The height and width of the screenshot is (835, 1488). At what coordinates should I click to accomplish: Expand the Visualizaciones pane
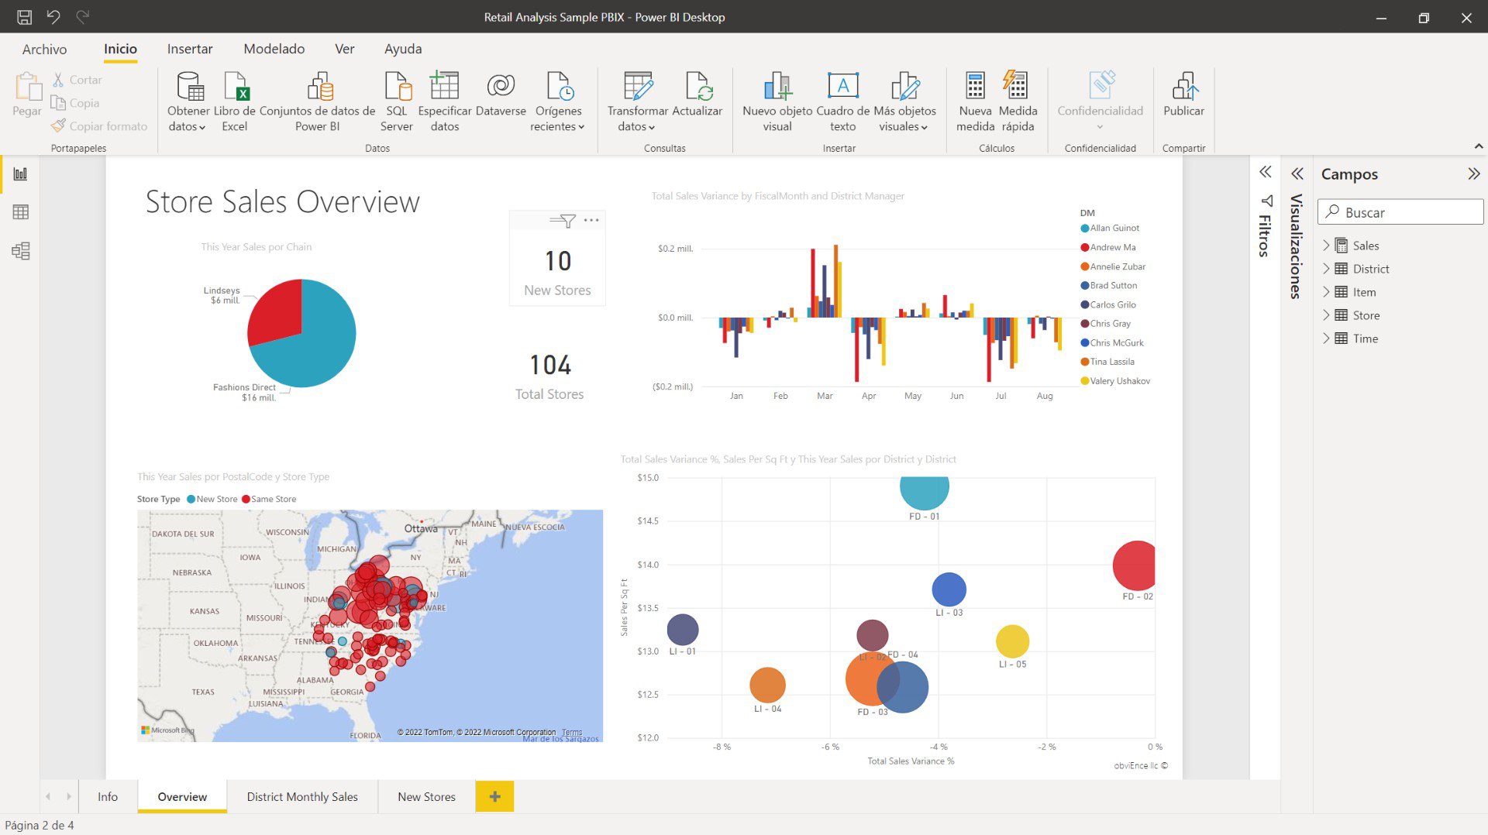tap(1297, 174)
